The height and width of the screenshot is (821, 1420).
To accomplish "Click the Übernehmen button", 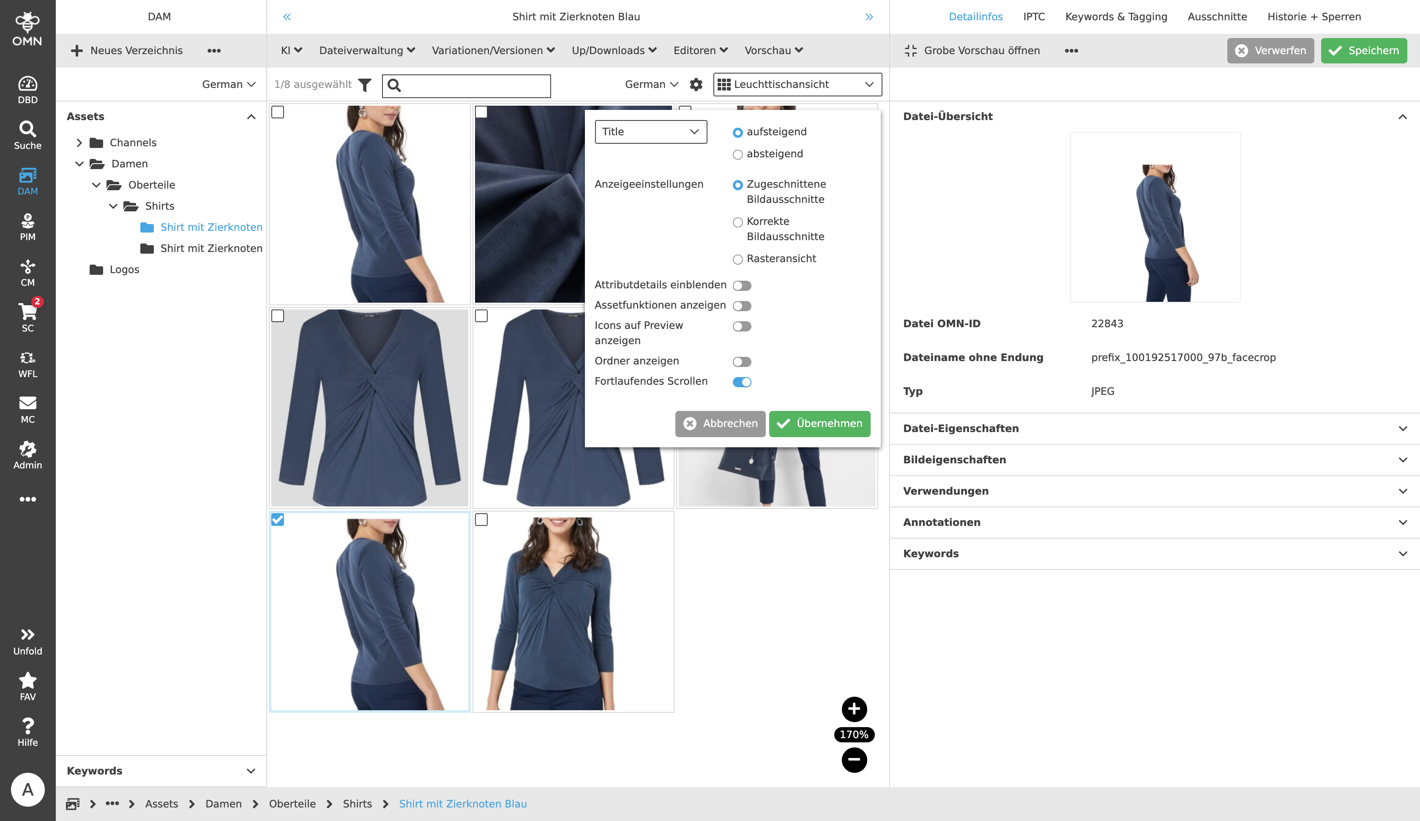I will [x=819, y=424].
